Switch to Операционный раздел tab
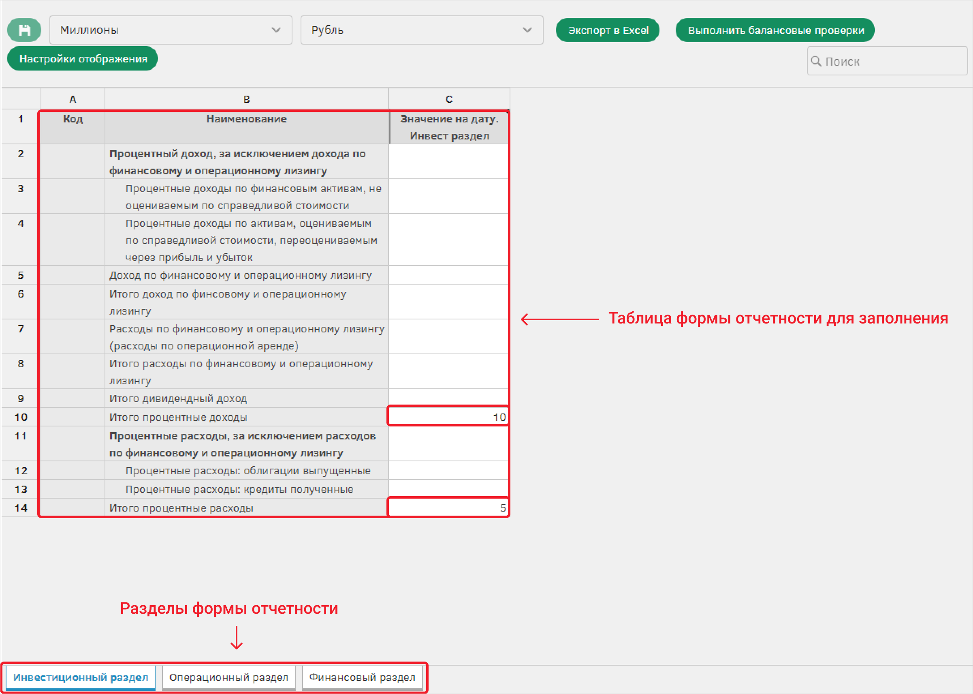The width and height of the screenshot is (973, 694). (x=229, y=677)
